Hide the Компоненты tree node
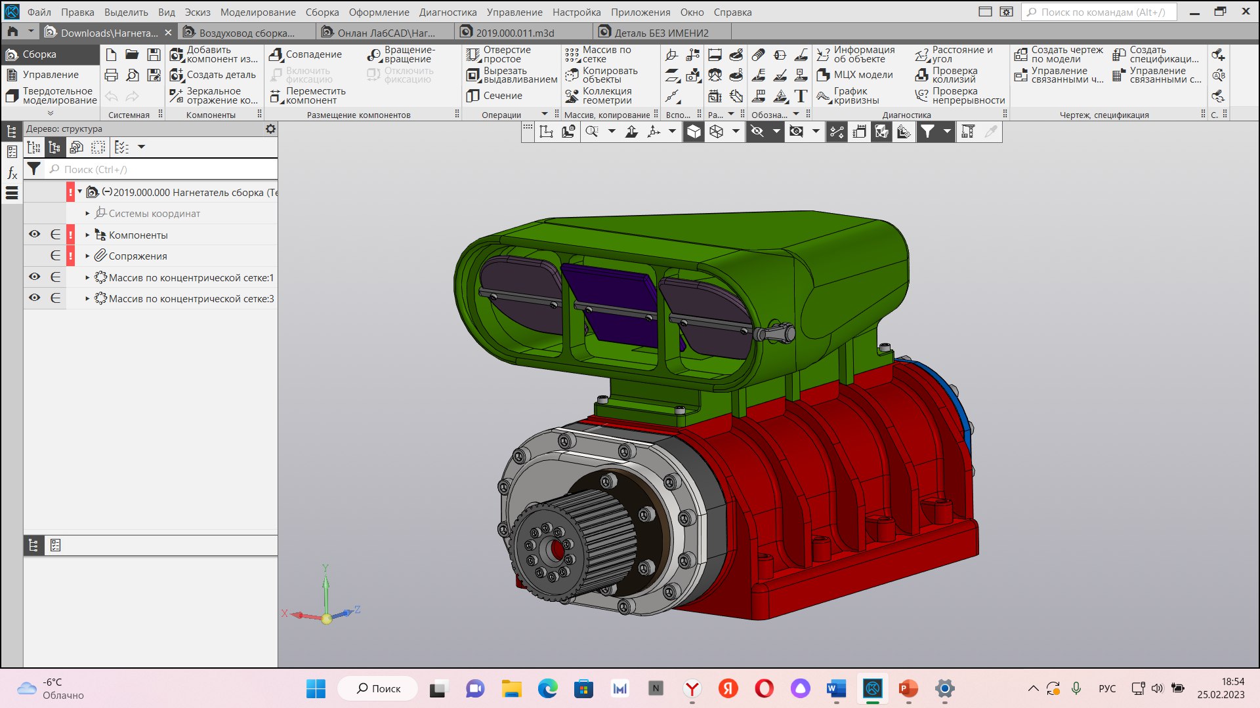This screenshot has height=708, width=1260. 35,235
